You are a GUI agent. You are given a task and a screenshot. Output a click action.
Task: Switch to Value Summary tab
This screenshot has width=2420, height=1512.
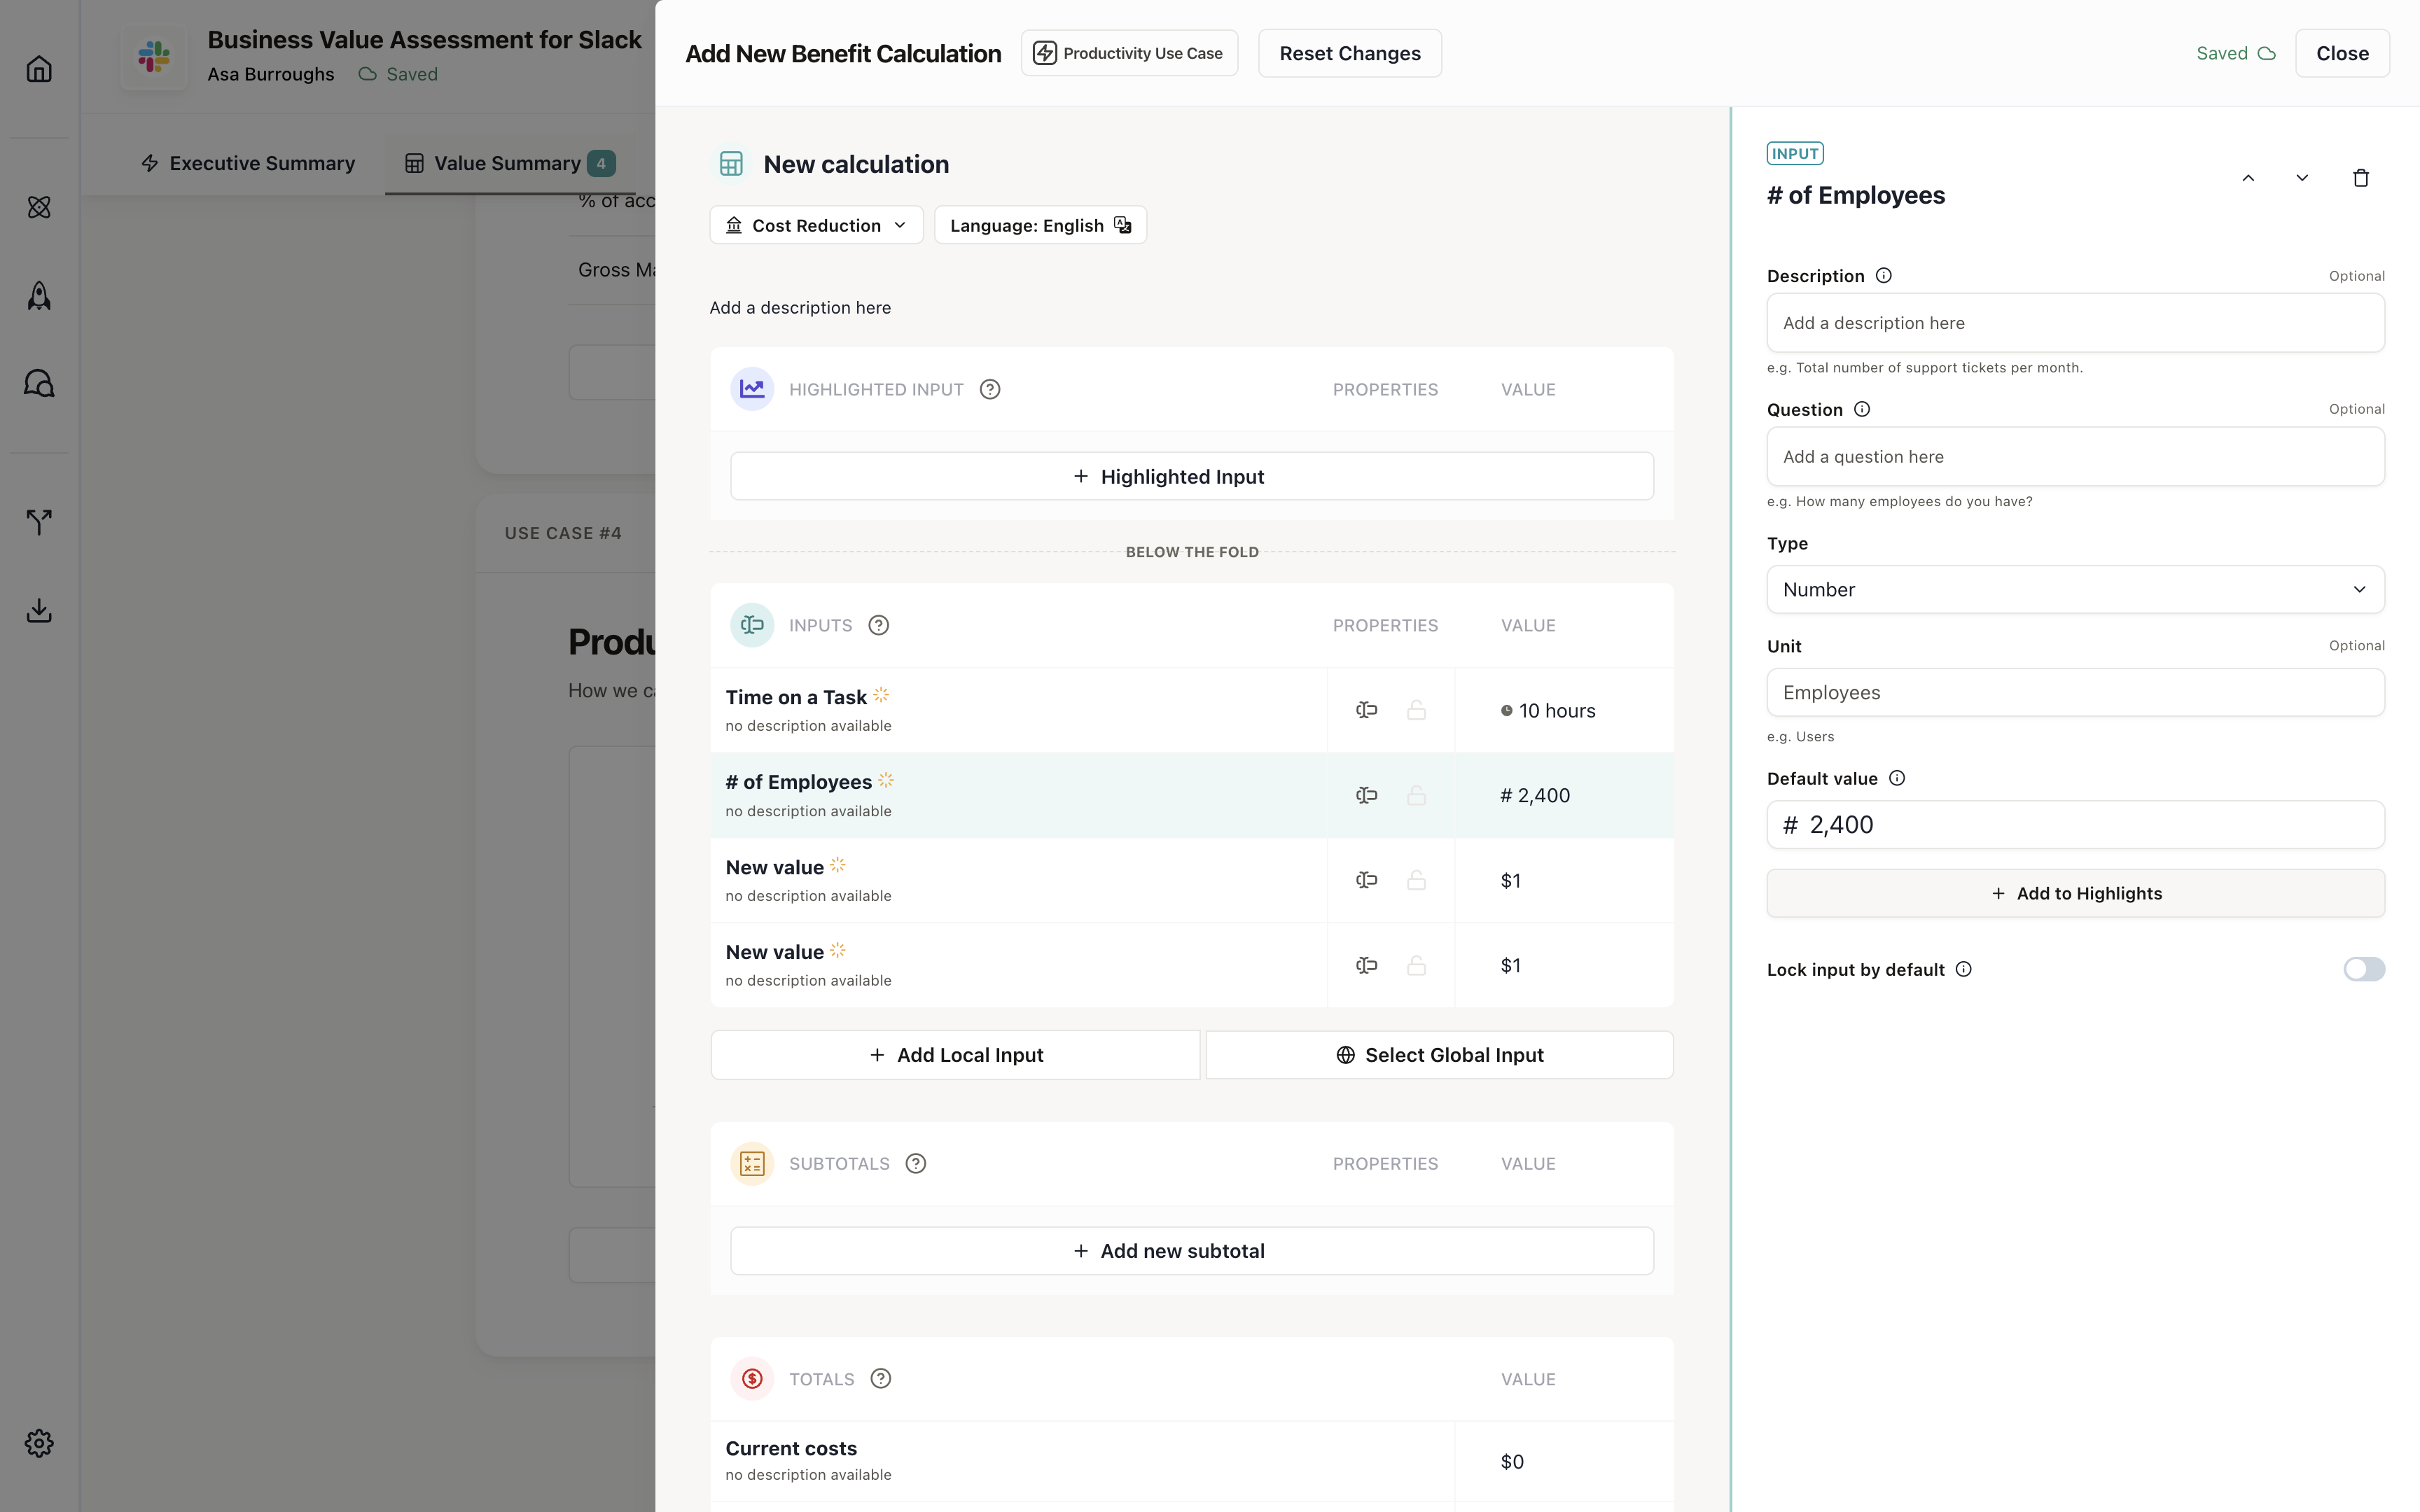[508, 163]
